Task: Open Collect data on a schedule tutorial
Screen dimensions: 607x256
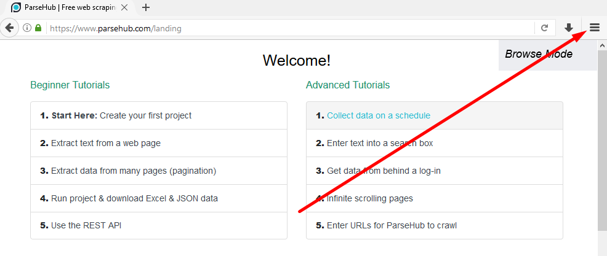Action: 435,115
